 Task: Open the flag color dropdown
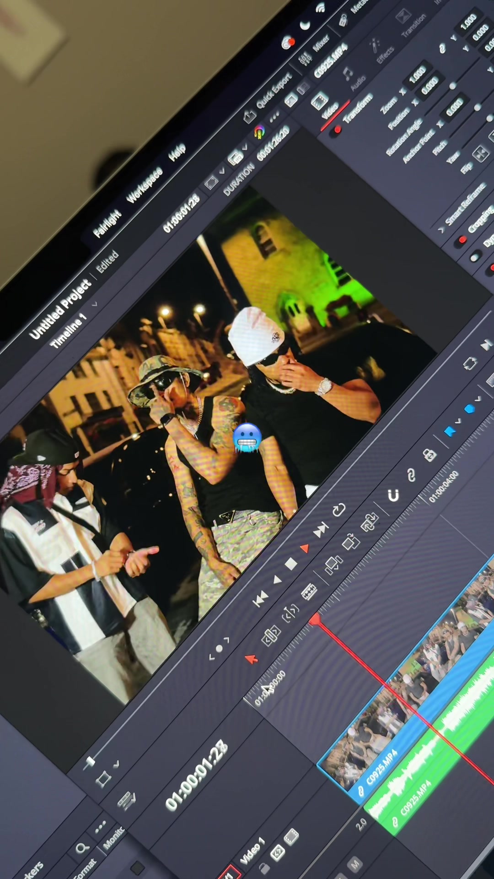click(458, 422)
